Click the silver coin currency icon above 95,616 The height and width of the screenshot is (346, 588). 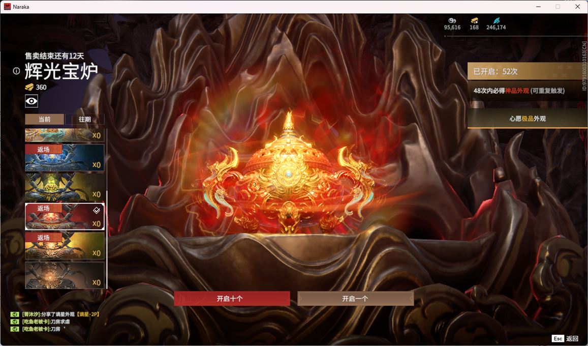(x=452, y=20)
